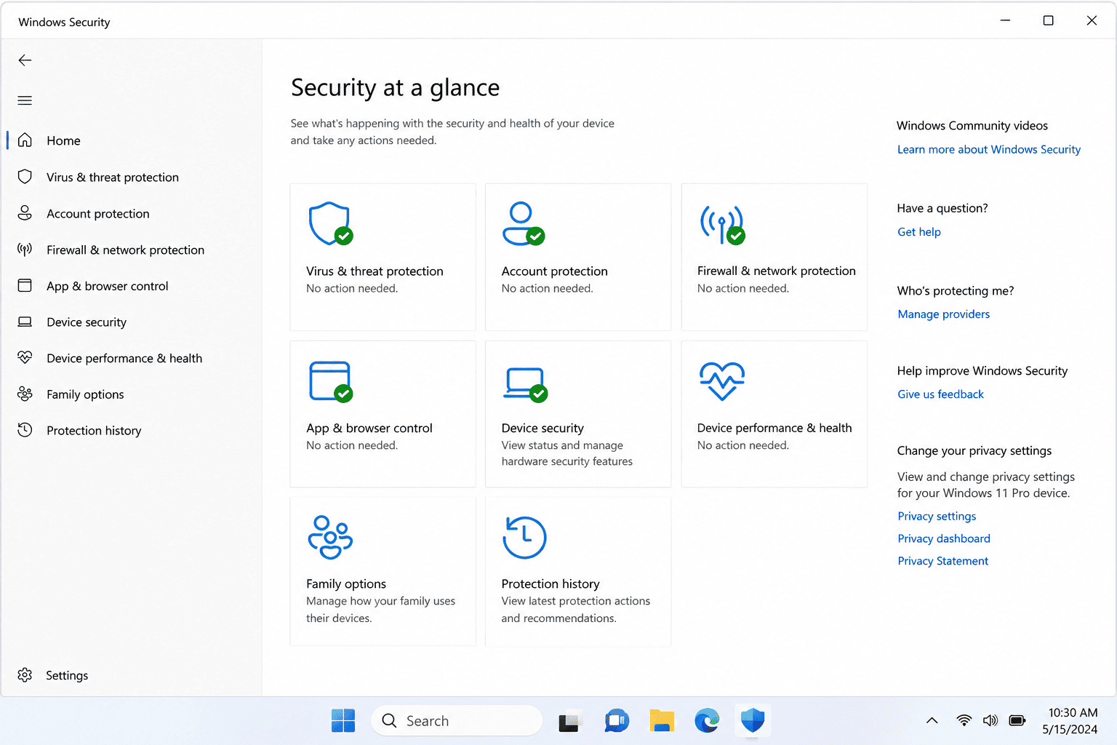Image resolution: width=1117 pixels, height=745 pixels.
Task: Click the clock icon beside Protection history in sidebar
Action: pos(25,430)
